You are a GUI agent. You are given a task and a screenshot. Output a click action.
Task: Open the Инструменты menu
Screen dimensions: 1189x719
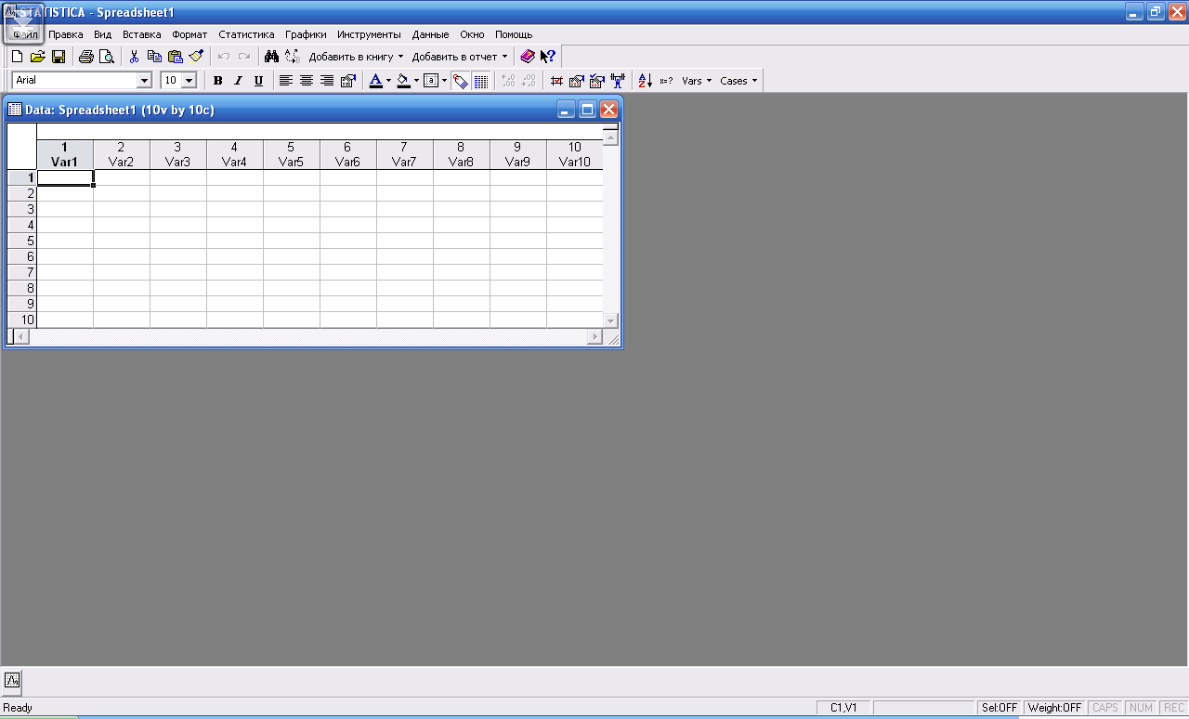tap(369, 34)
